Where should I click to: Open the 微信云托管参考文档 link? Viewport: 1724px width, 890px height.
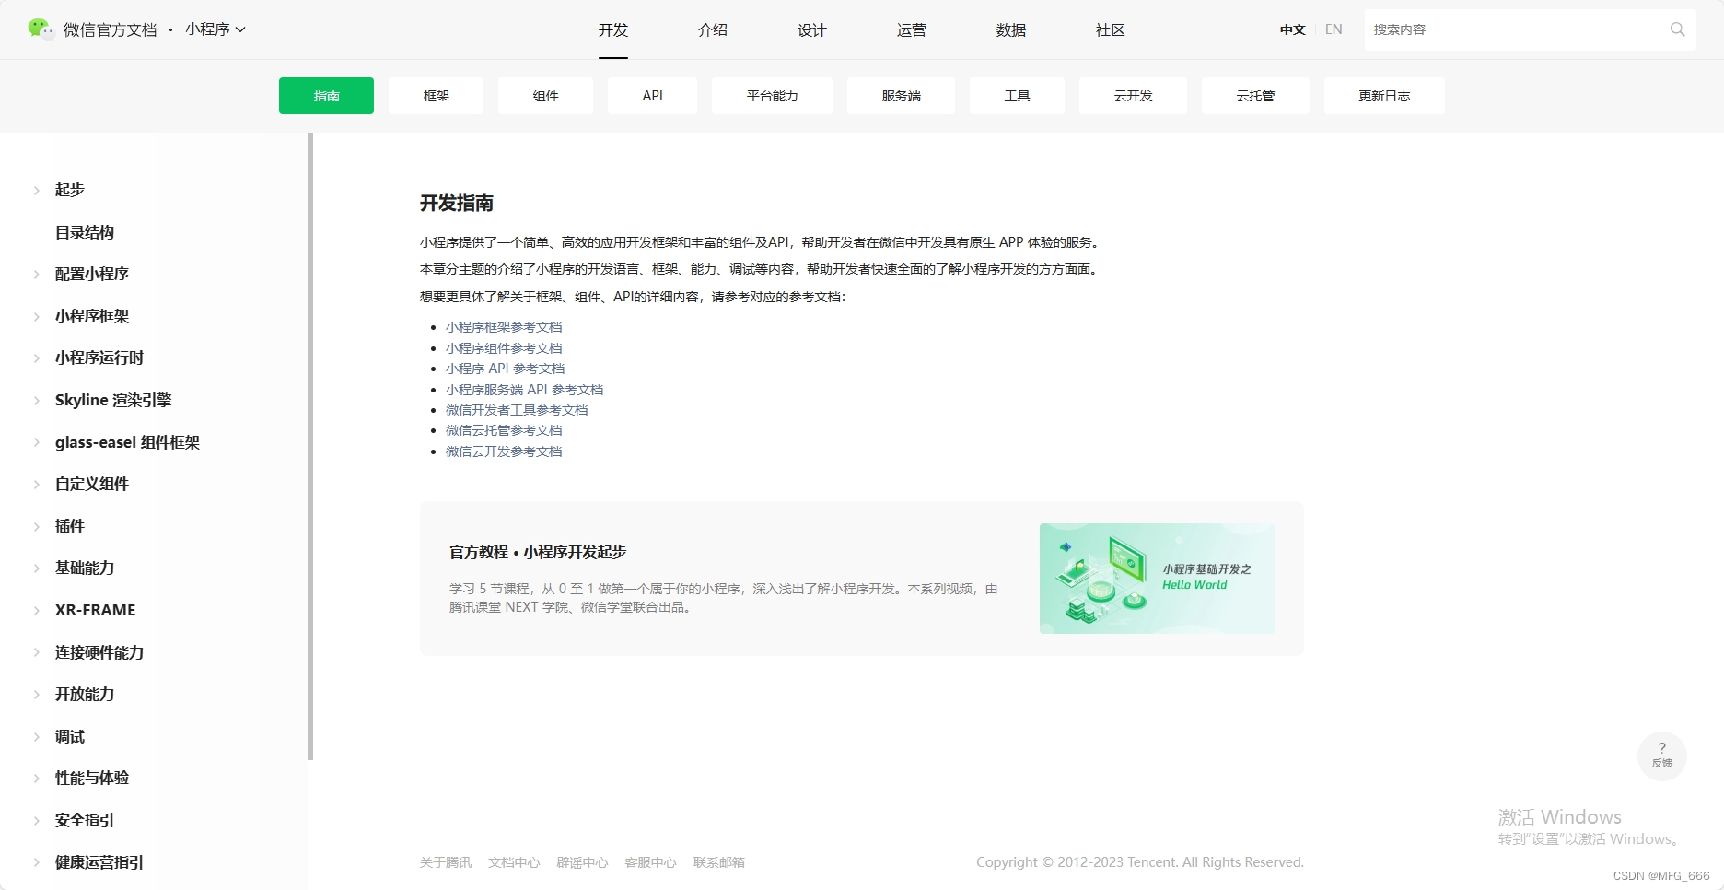(x=504, y=430)
